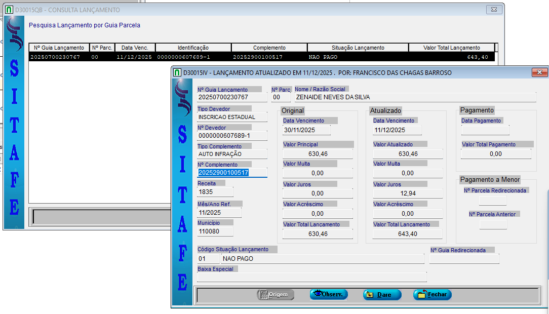Click the SITAFE logo in the front window
The width and height of the screenshot is (549, 314).
182,192
